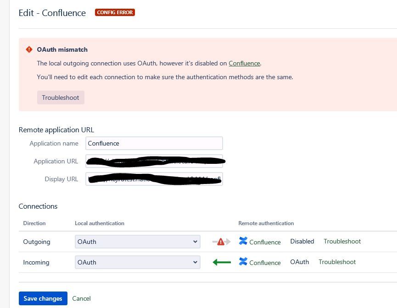Click the Outgoing connection warning arrow icon
The width and height of the screenshot is (397, 308).
[221, 242]
